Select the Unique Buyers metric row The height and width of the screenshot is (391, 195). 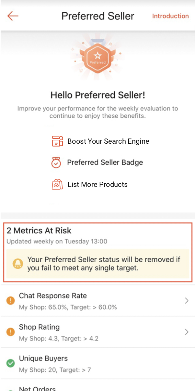click(97, 363)
